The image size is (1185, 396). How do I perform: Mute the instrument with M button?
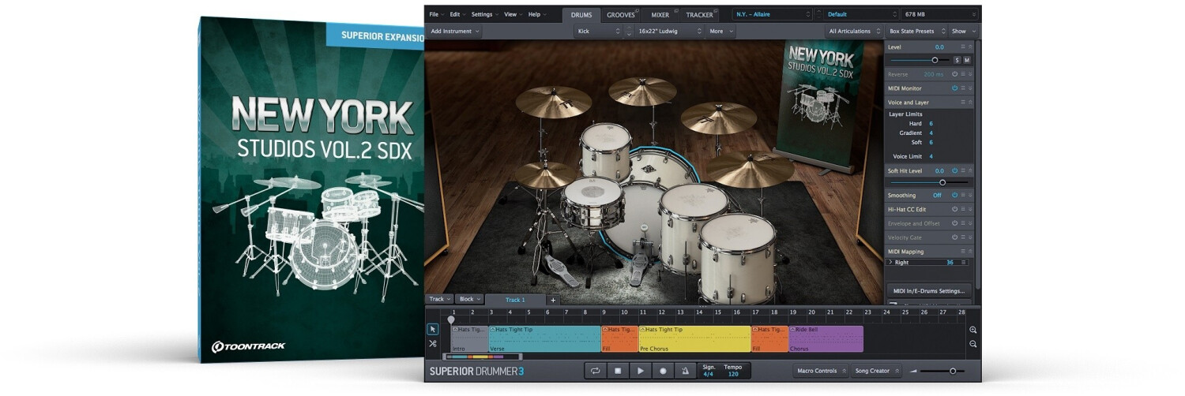[x=967, y=60]
